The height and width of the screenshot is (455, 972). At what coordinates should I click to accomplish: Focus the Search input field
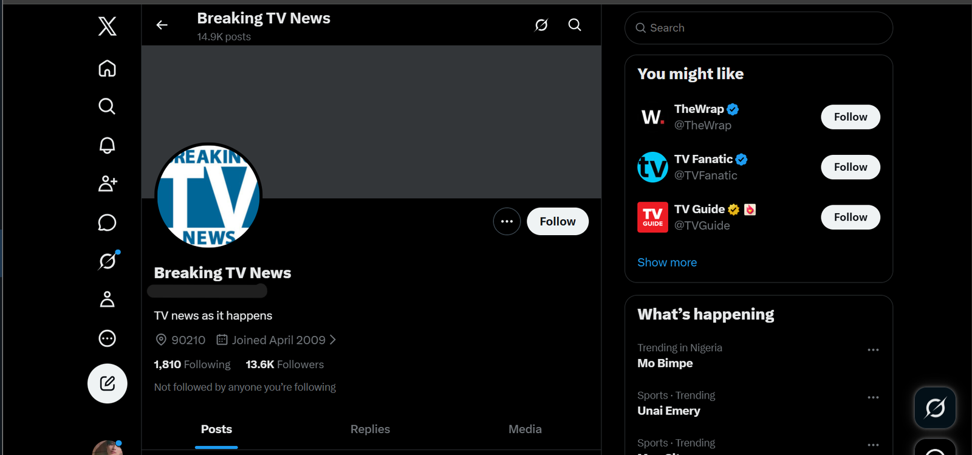click(x=759, y=28)
